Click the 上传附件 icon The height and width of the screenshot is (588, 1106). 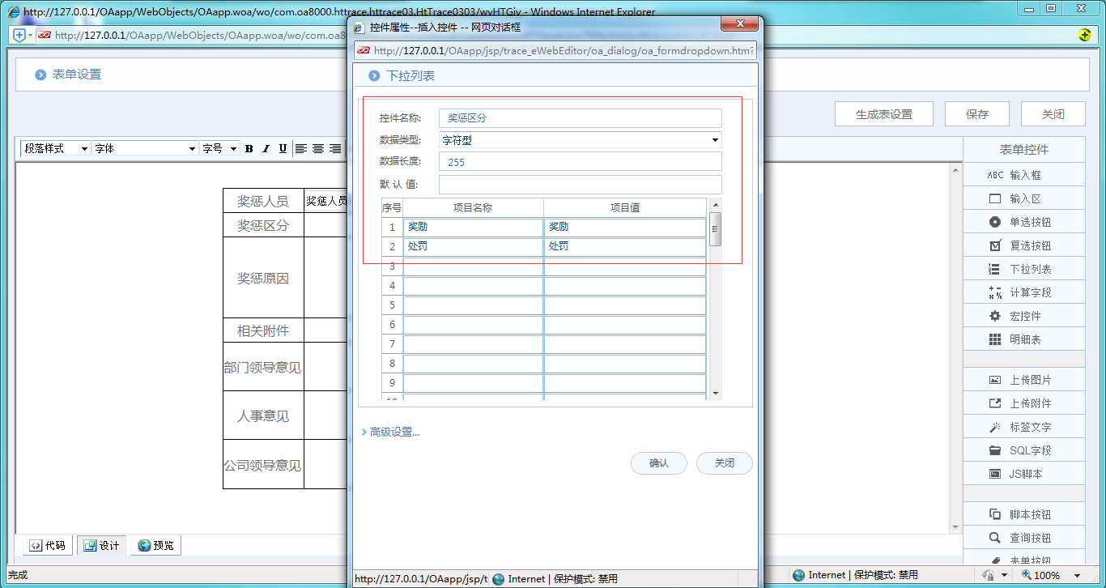995,403
